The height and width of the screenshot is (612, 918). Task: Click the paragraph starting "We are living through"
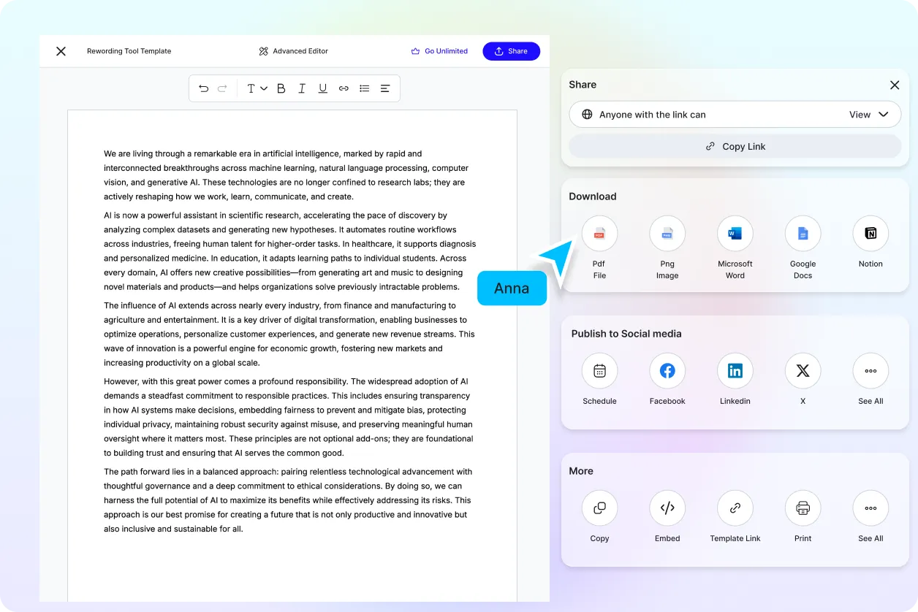[x=287, y=175]
